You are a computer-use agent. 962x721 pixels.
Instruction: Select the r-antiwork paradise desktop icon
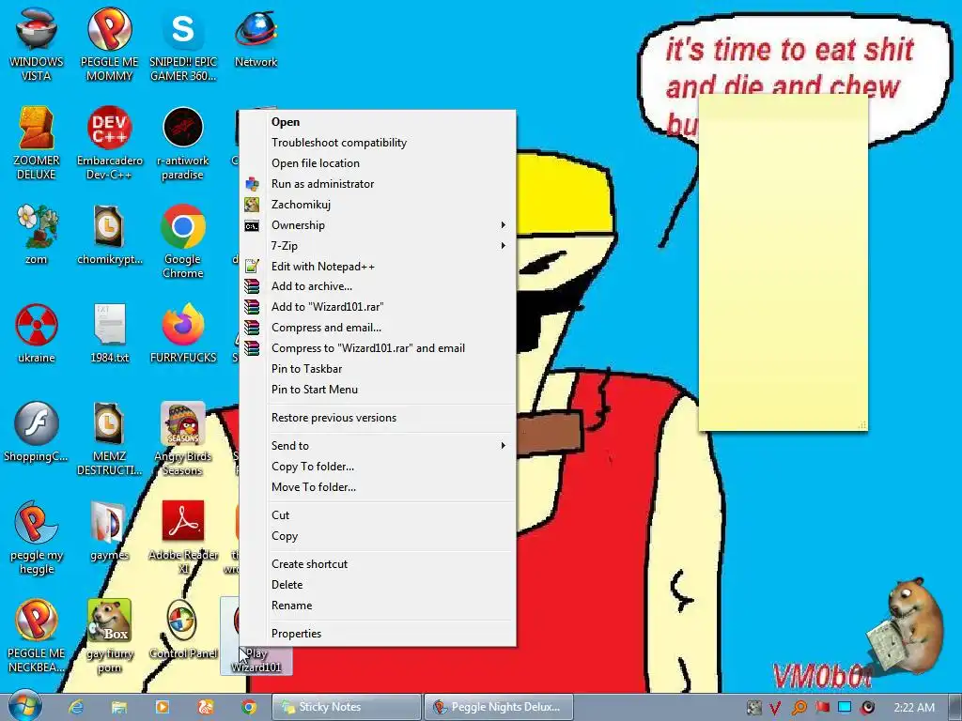(183, 143)
